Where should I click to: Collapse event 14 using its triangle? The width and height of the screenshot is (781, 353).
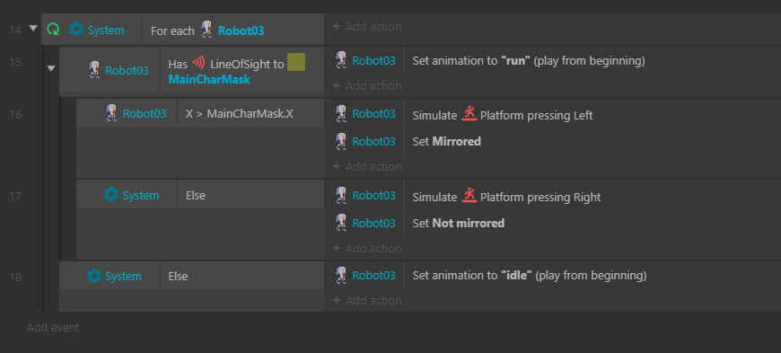(33, 29)
